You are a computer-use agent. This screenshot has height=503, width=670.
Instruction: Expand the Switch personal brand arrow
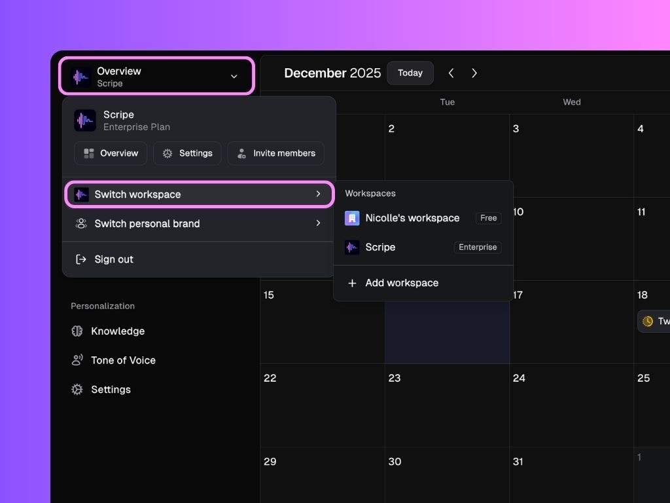pos(318,223)
